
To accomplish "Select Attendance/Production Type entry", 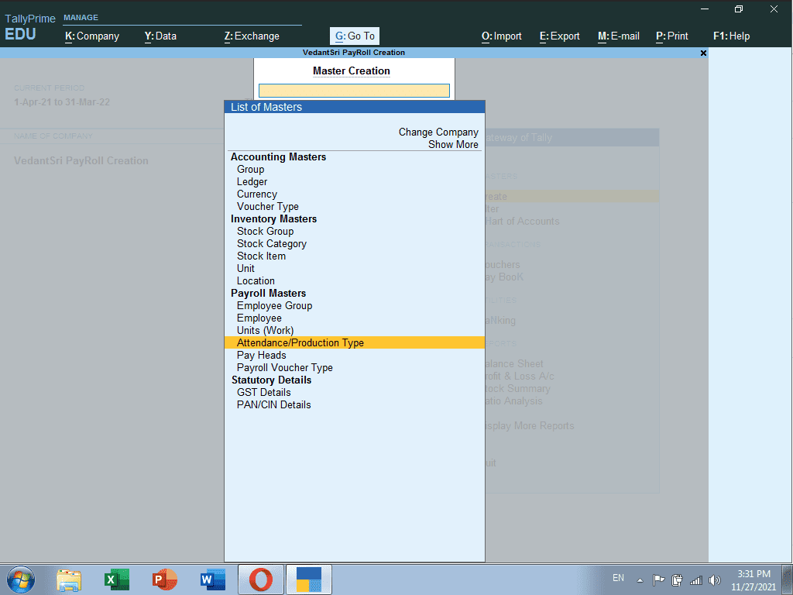I will click(354, 343).
